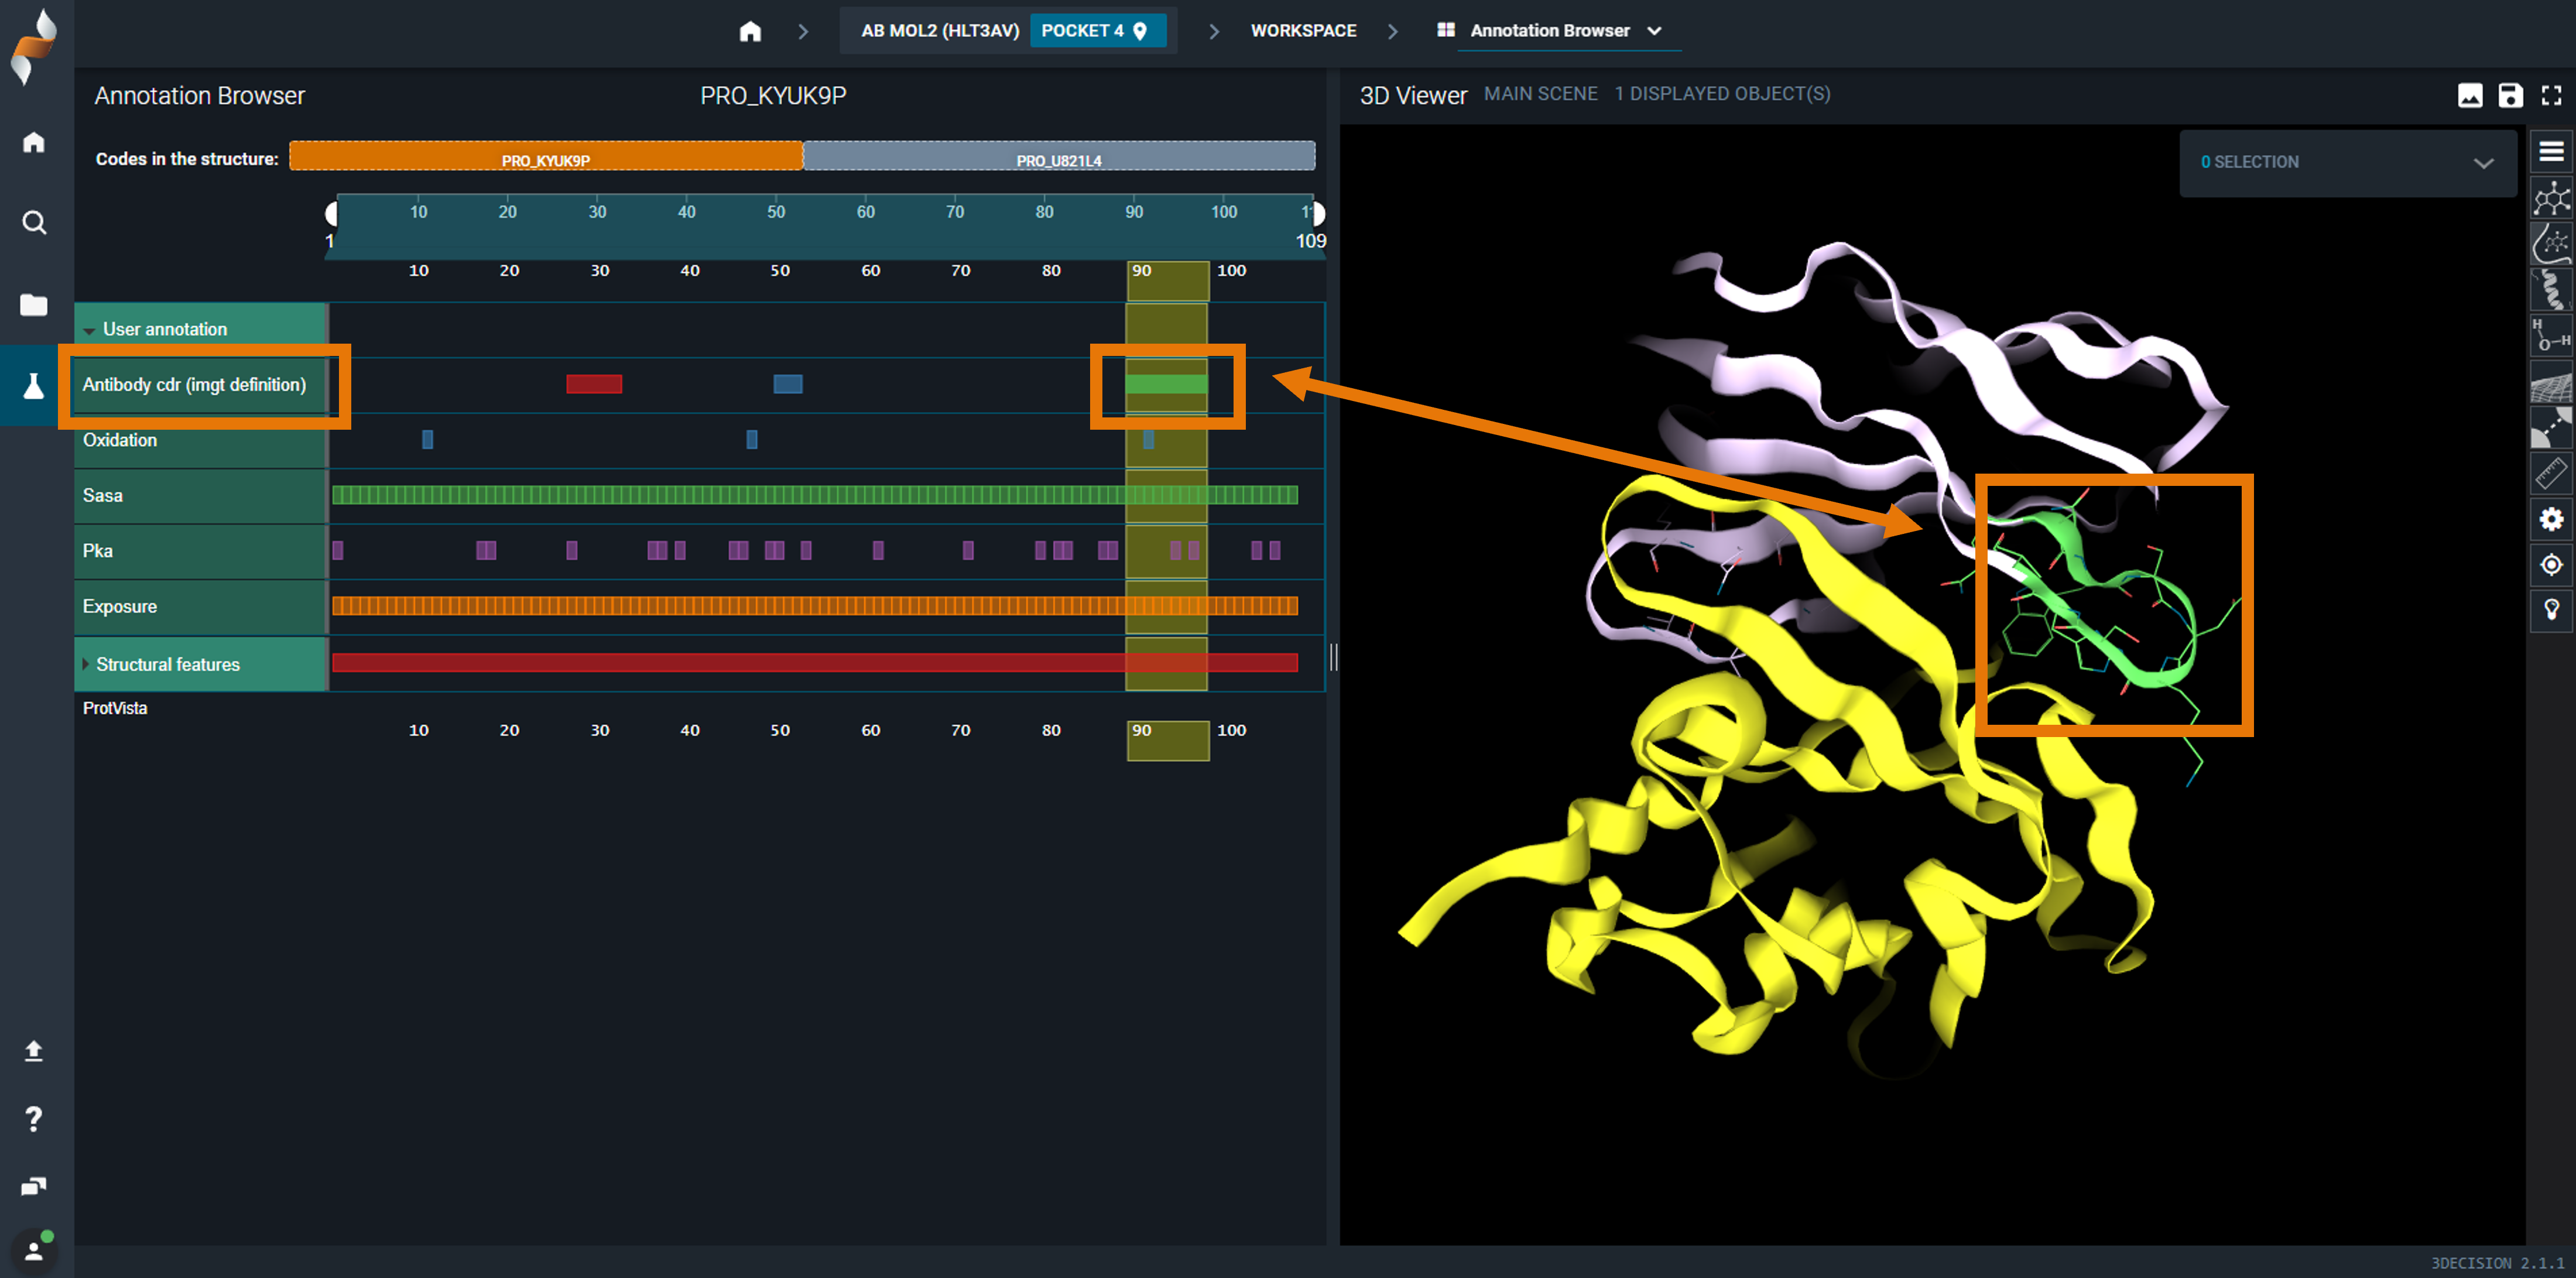The width and height of the screenshot is (2576, 1278).
Task: Select the protein helix ribbon tool
Action: click(x=2552, y=290)
